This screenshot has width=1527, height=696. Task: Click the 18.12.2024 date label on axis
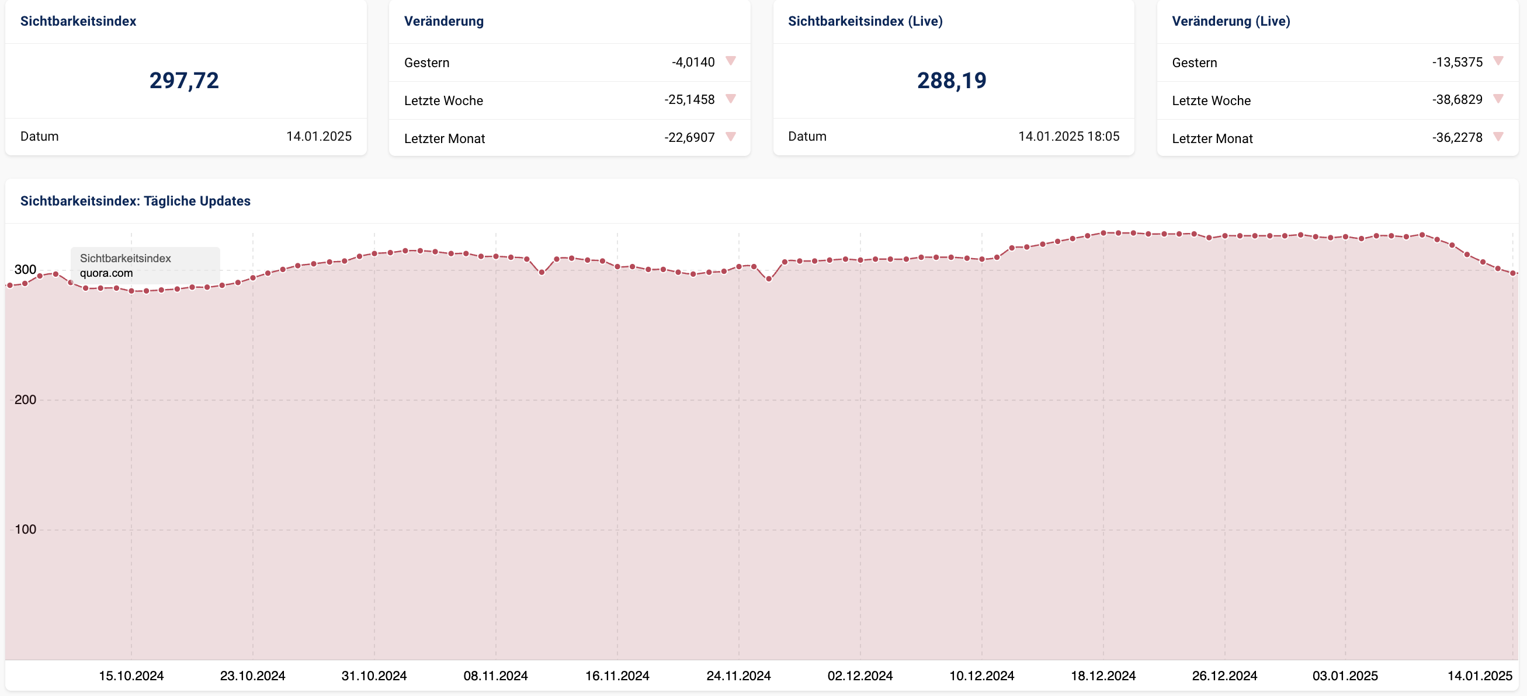pos(1102,676)
